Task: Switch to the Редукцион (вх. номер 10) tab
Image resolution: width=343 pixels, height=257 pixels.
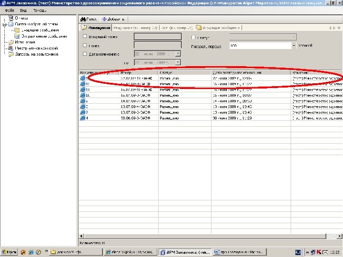Action: [x=135, y=28]
